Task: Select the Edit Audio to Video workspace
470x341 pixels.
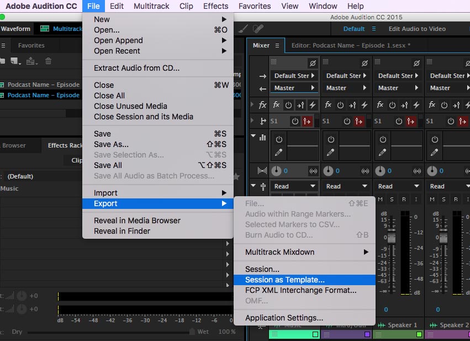Action: [417, 29]
